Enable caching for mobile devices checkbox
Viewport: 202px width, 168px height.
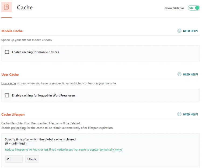pyautogui.click(x=7, y=52)
